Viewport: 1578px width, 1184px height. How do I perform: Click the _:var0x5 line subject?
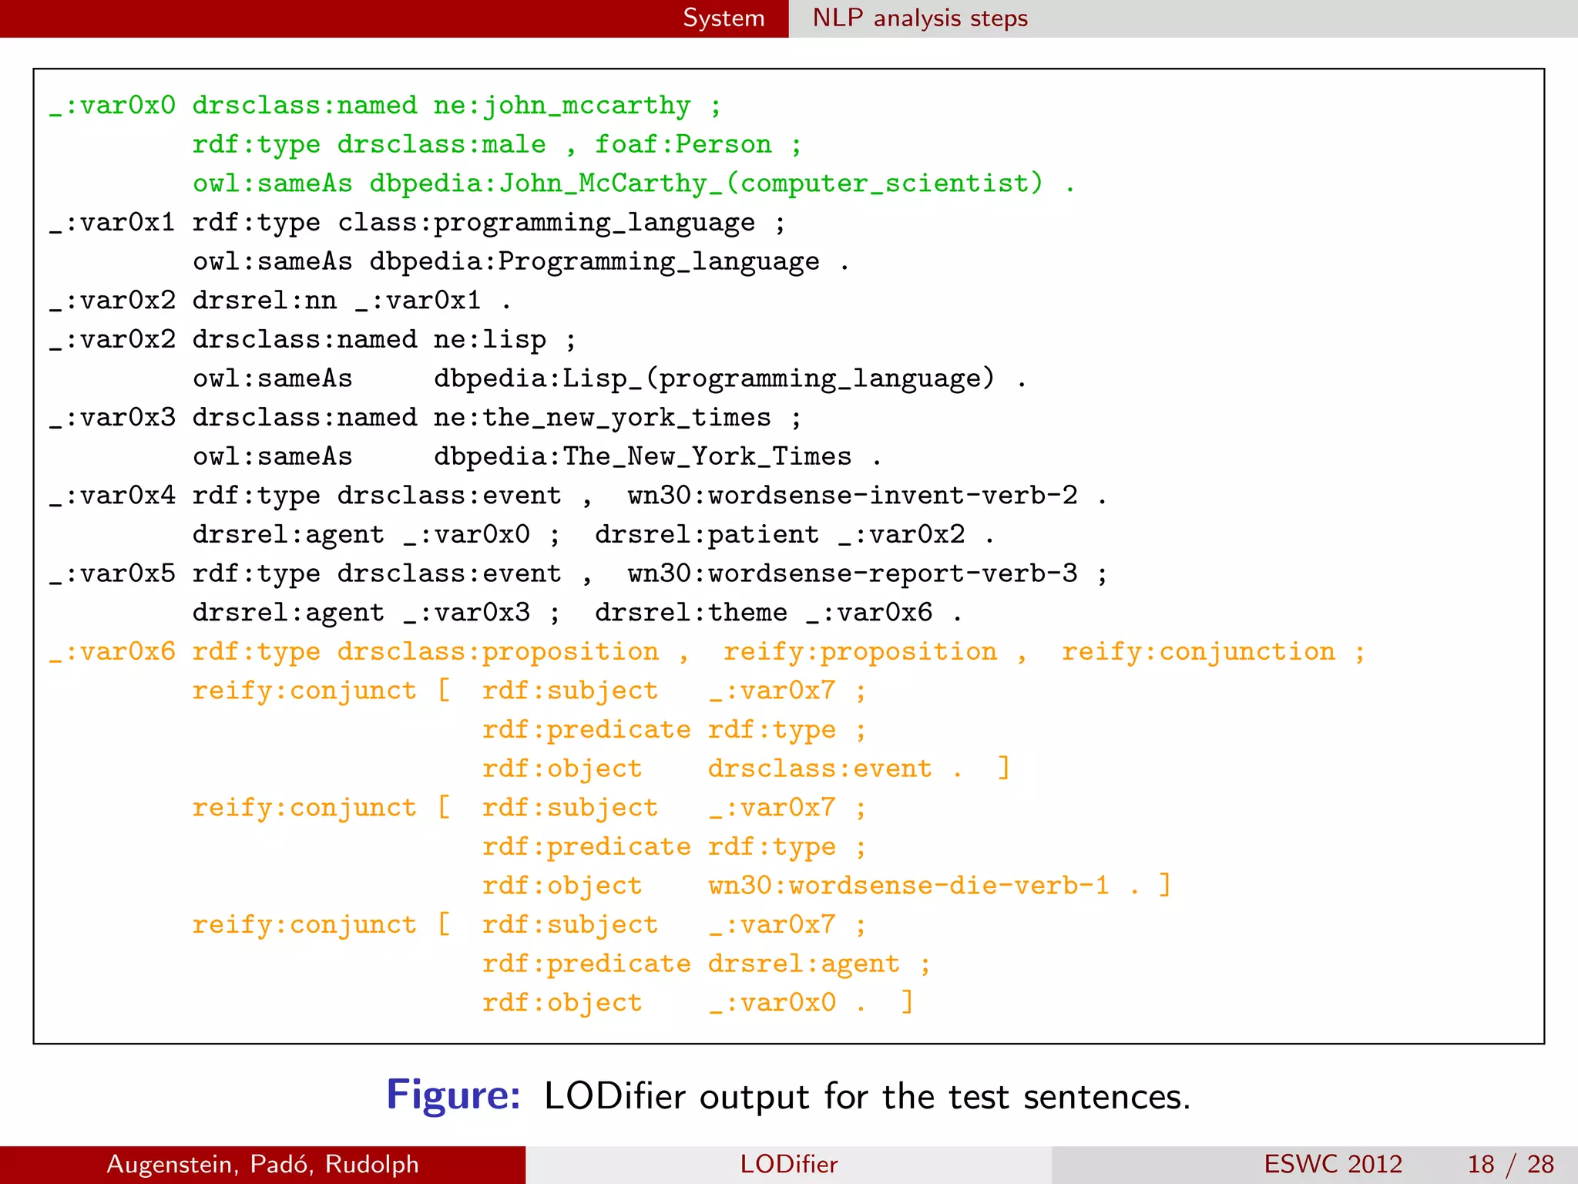click(112, 573)
